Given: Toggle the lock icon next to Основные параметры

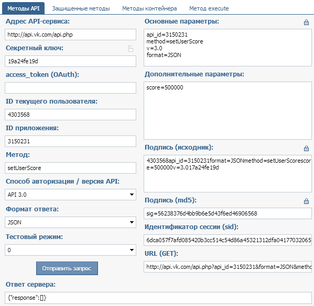Looking at the screenshot, I should [x=306, y=22].
